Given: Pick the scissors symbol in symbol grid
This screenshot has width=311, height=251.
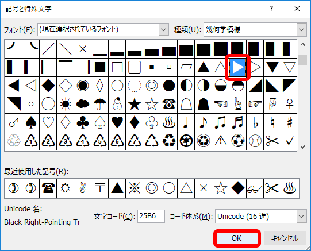Looking at the screenshot, I should coord(272,141).
